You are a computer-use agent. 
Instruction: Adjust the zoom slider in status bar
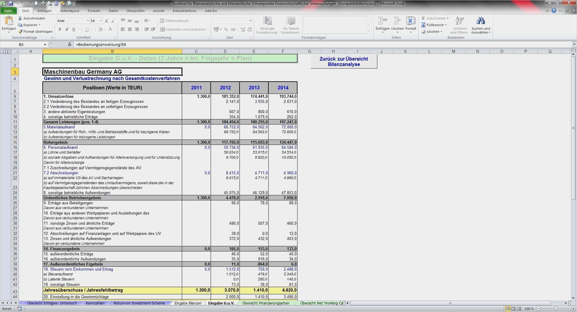click(556, 308)
